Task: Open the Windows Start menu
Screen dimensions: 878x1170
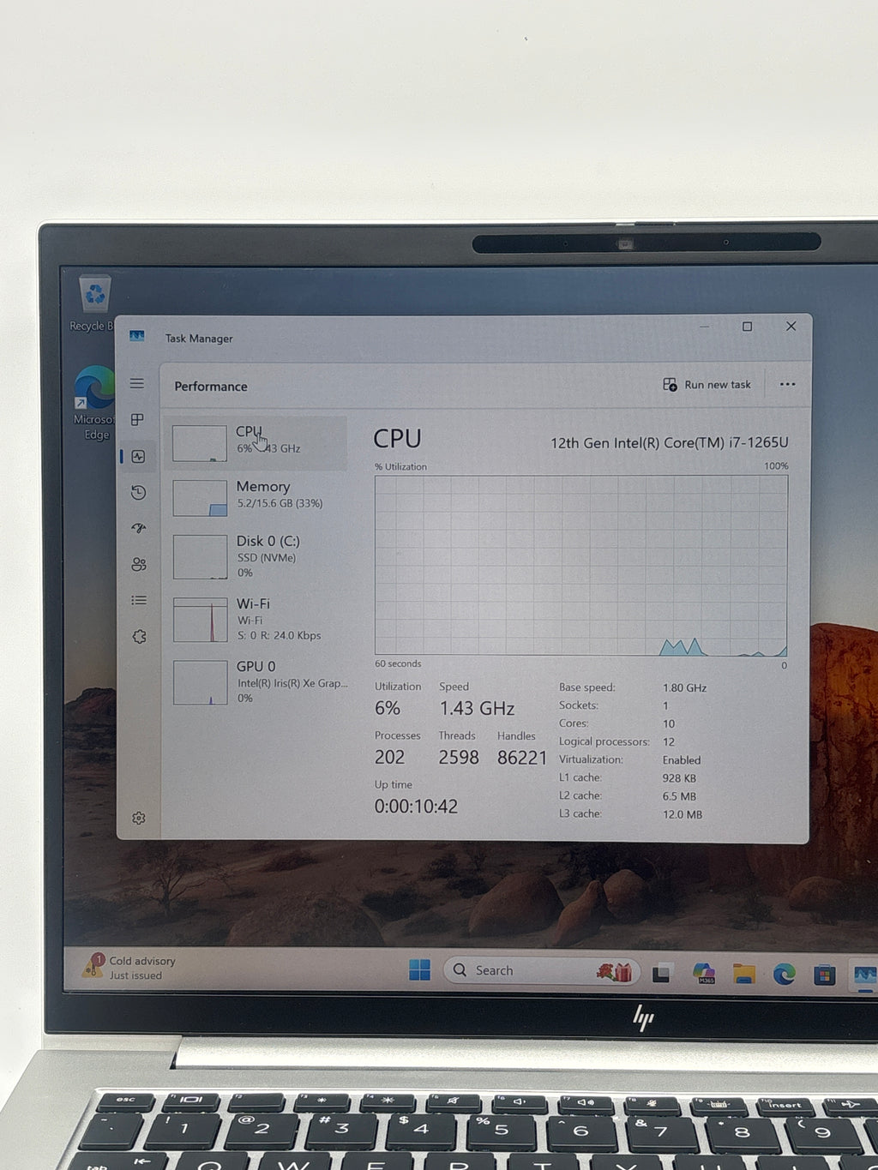Action: 419,970
